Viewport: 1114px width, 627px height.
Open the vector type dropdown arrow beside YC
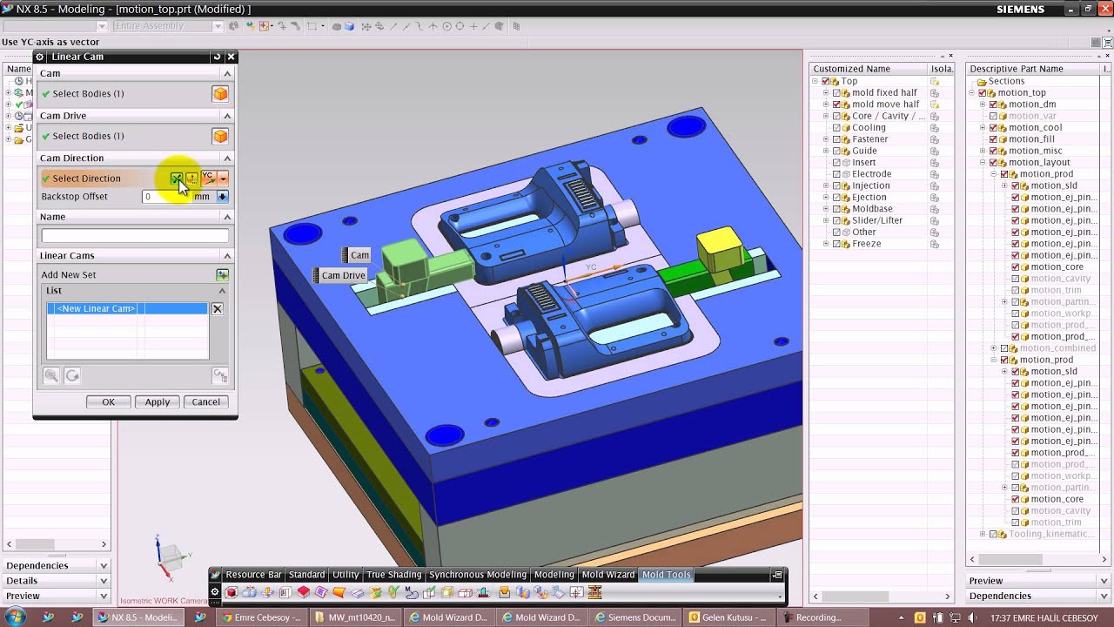pyautogui.click(x=224, y=179)
